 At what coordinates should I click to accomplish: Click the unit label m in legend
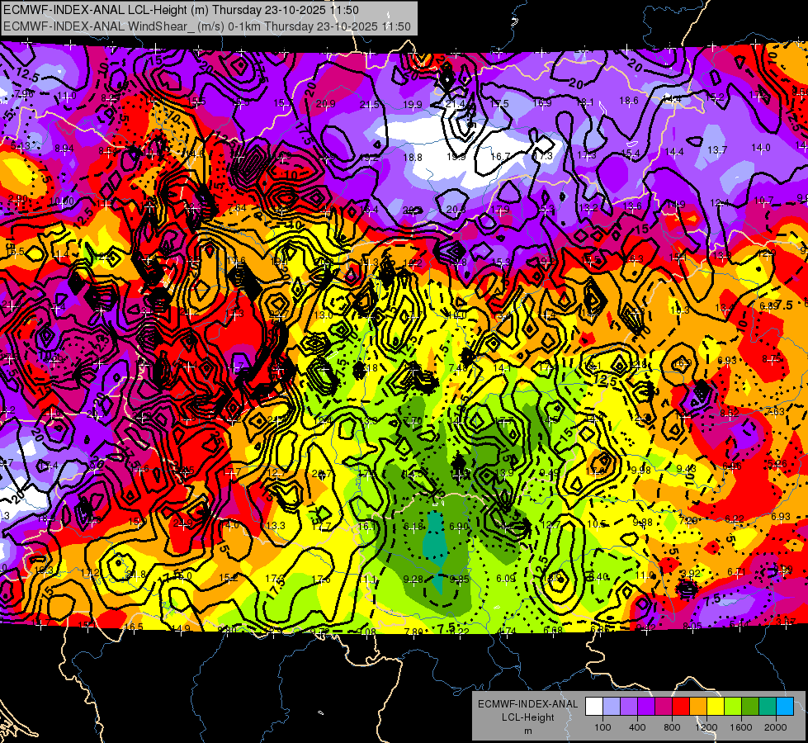[527, 731]
